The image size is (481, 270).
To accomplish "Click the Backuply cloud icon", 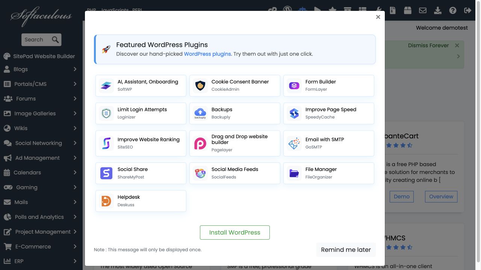I will pyautogui.click(x=200, y=114).
